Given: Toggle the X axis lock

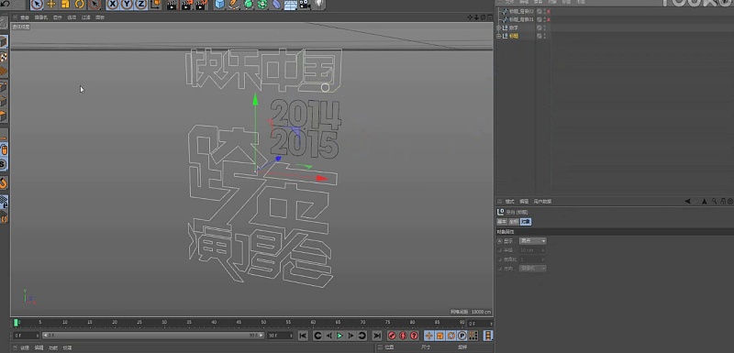Looking at the screenshot, I should (112, 5).
